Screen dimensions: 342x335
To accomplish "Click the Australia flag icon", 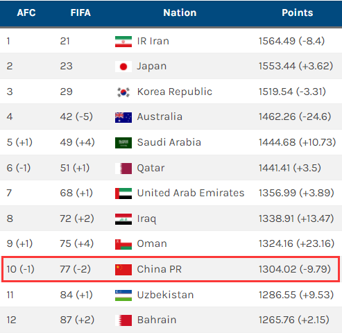I will pos(123,117).
